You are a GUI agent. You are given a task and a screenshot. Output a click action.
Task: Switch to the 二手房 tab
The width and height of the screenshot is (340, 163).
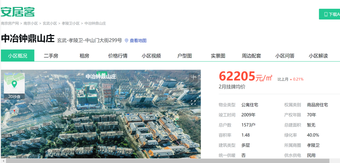[51, 56]
